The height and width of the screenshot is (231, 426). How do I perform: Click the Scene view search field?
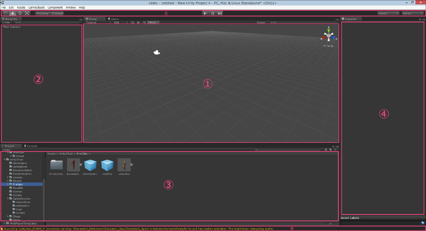tap(303, 22)
